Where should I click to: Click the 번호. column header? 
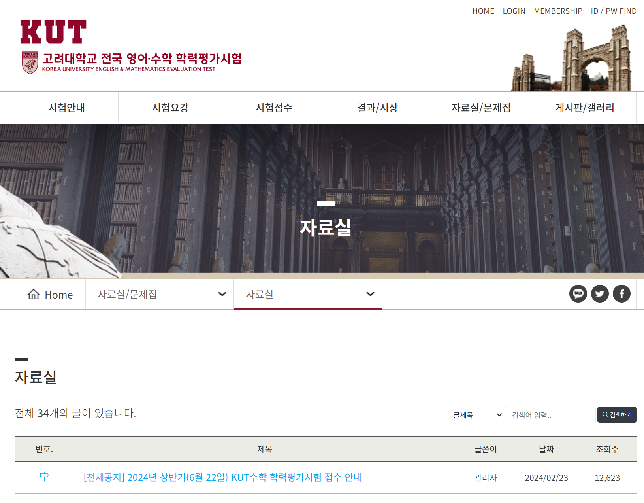44,449
